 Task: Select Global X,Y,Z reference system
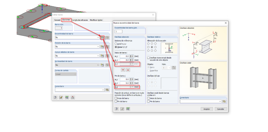click(x=116, y=47)
